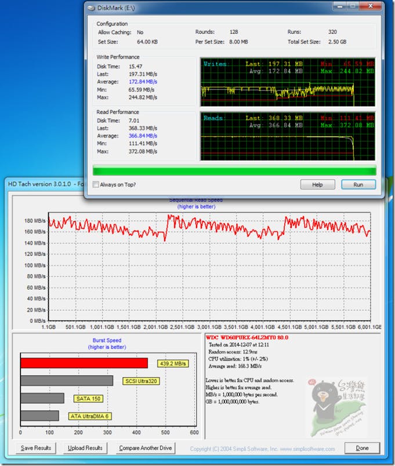Click the Upload Results button
The height and width of the screenshot is (466, 395).
[85, 448]
